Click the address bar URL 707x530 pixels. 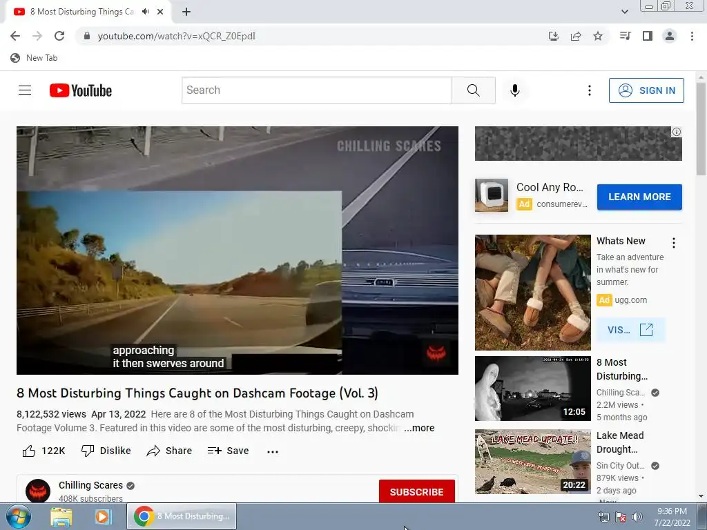point(176,36)
